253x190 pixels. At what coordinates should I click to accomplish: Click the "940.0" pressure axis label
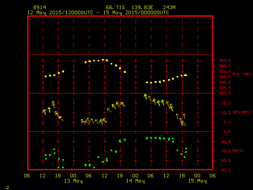point(225,83)
